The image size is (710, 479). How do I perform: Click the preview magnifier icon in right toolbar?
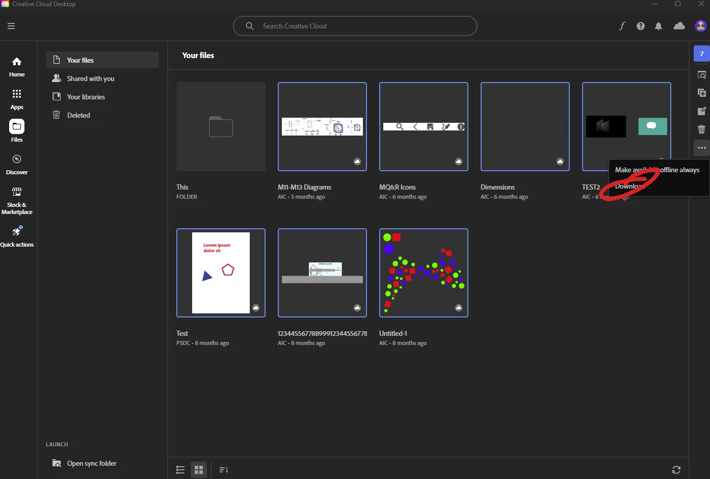pyautogui.click(x=702, y=75)
